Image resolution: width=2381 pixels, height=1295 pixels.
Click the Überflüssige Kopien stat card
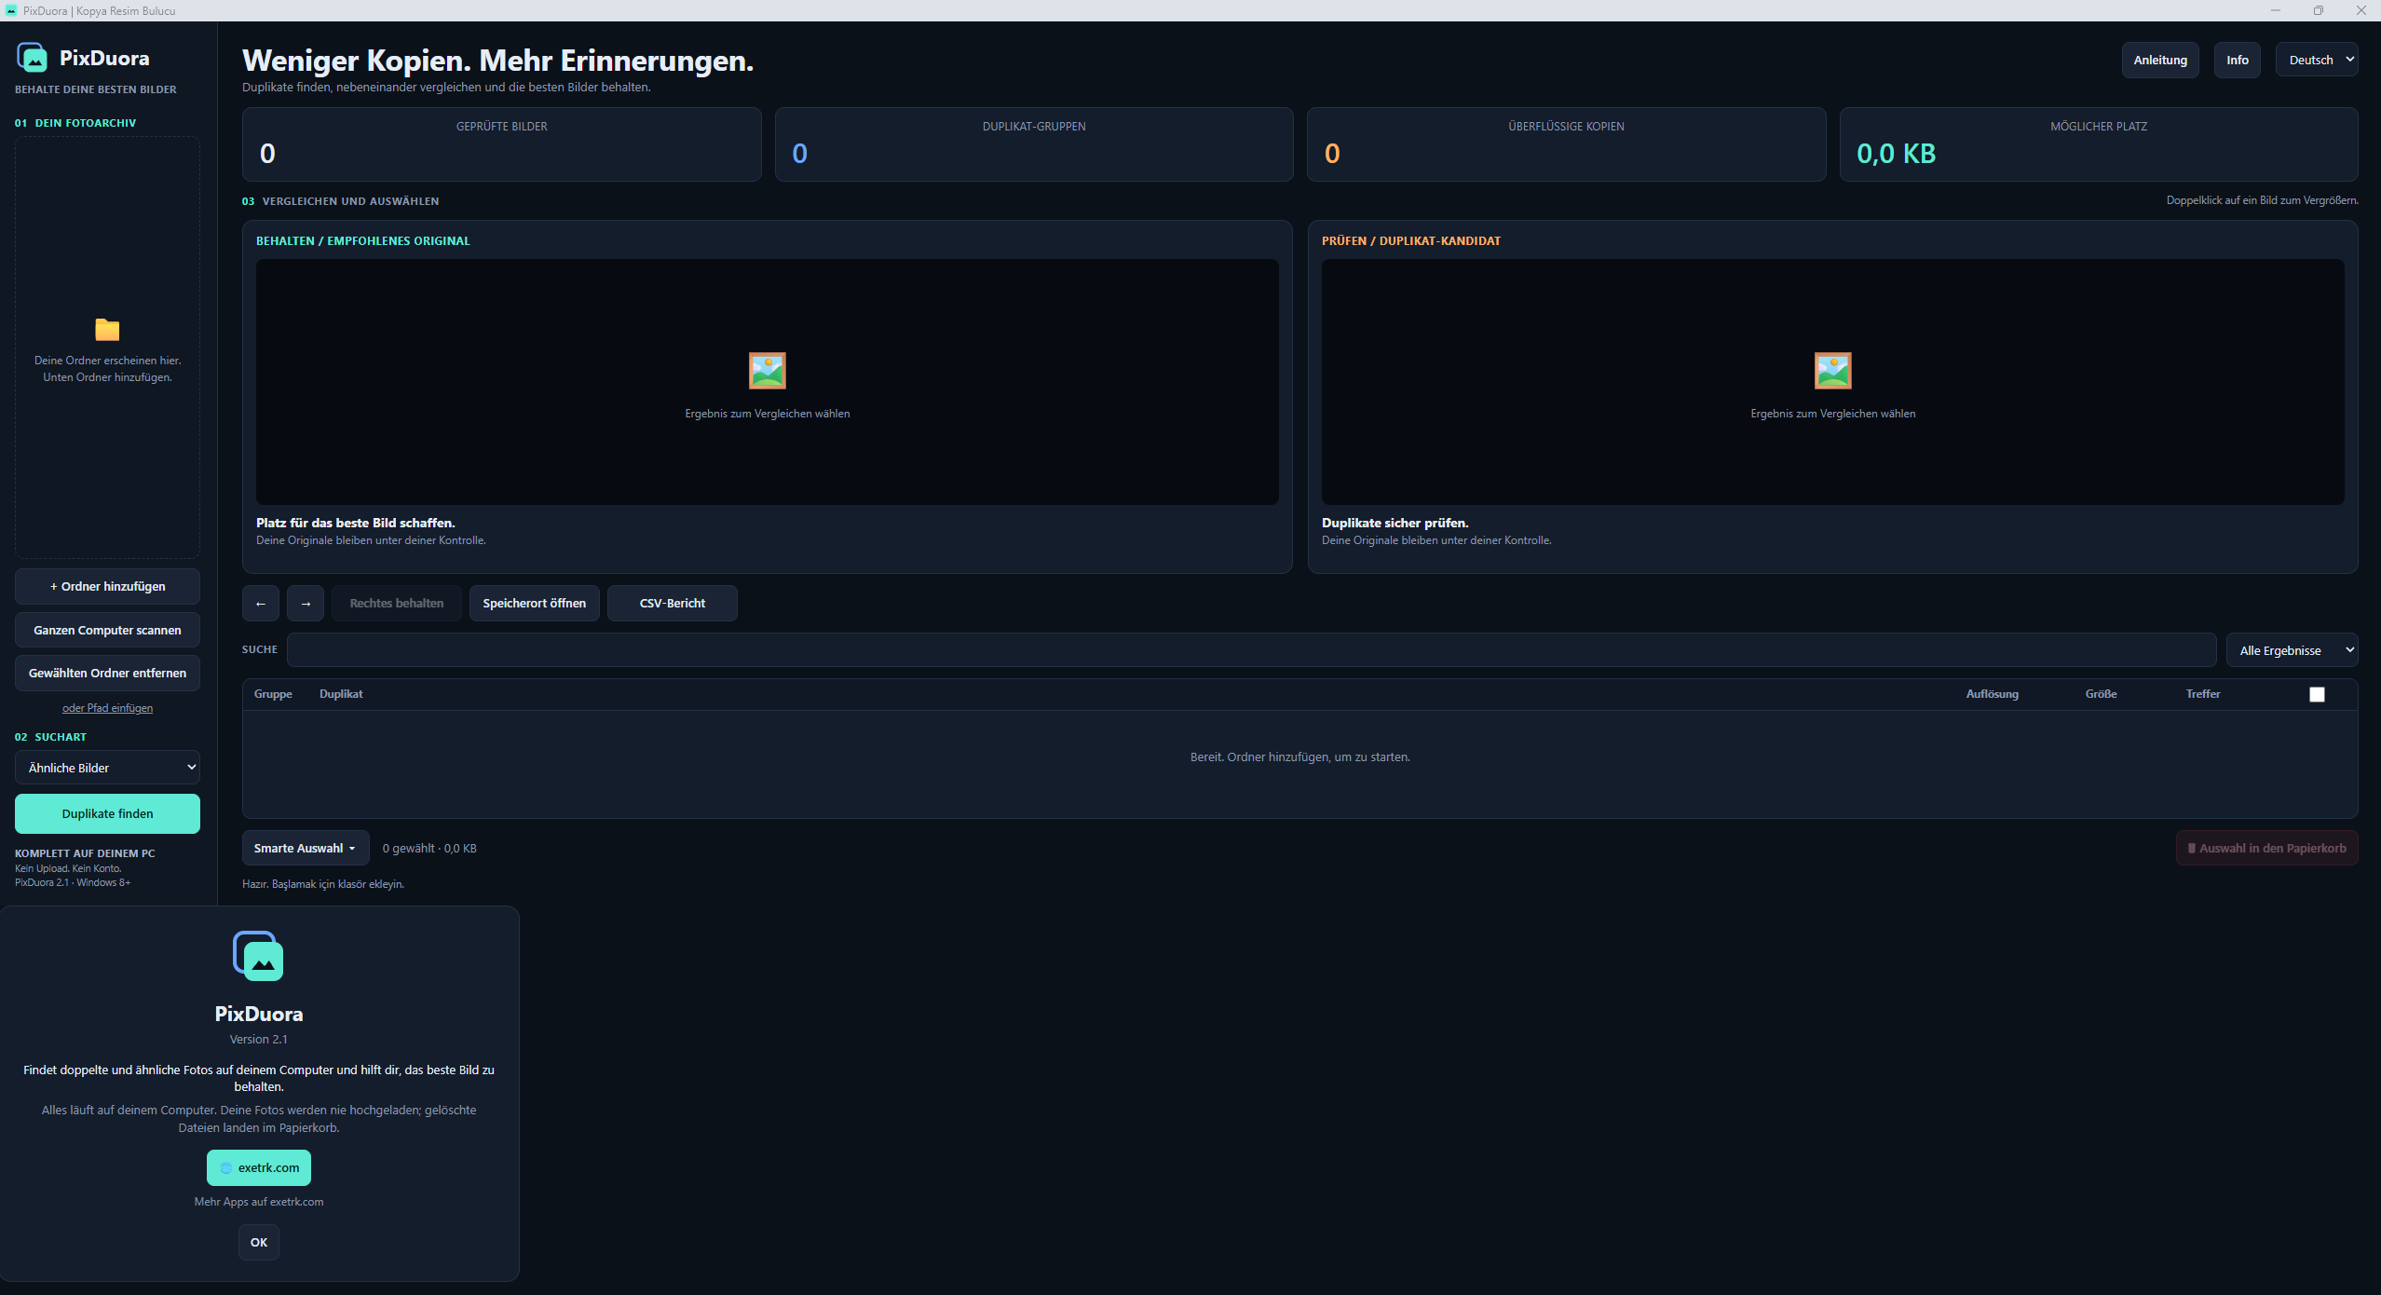click(x=1566, y=144)
